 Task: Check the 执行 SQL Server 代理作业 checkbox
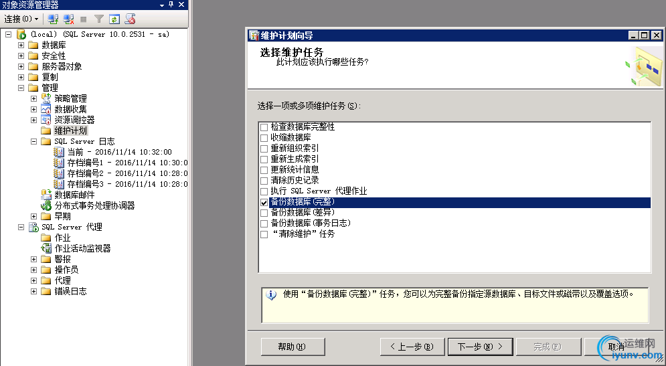(264, 191)
